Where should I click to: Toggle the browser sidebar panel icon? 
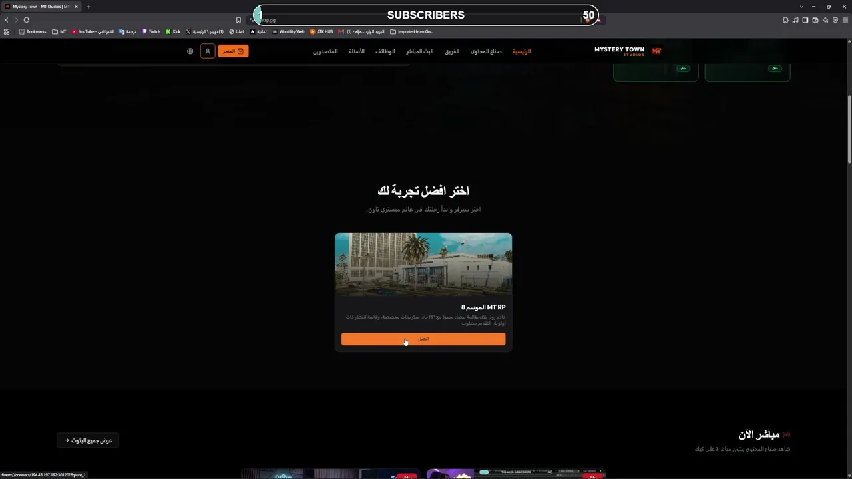(805, 20)
